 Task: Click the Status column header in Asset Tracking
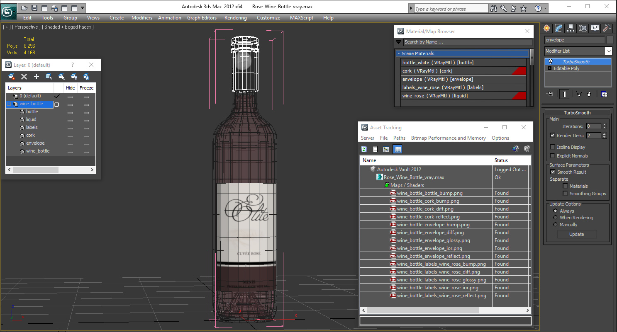[x=510, y=160]
